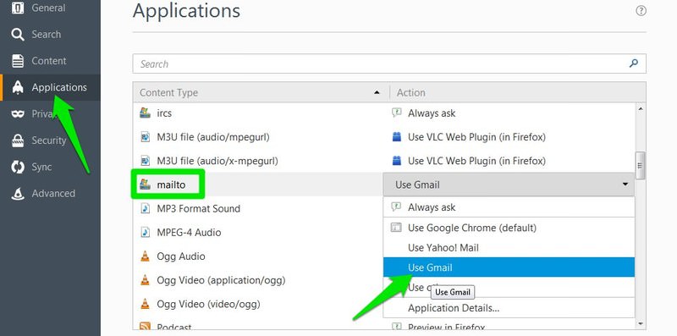Open Application Details... from the menu

[x=509, y=308]
